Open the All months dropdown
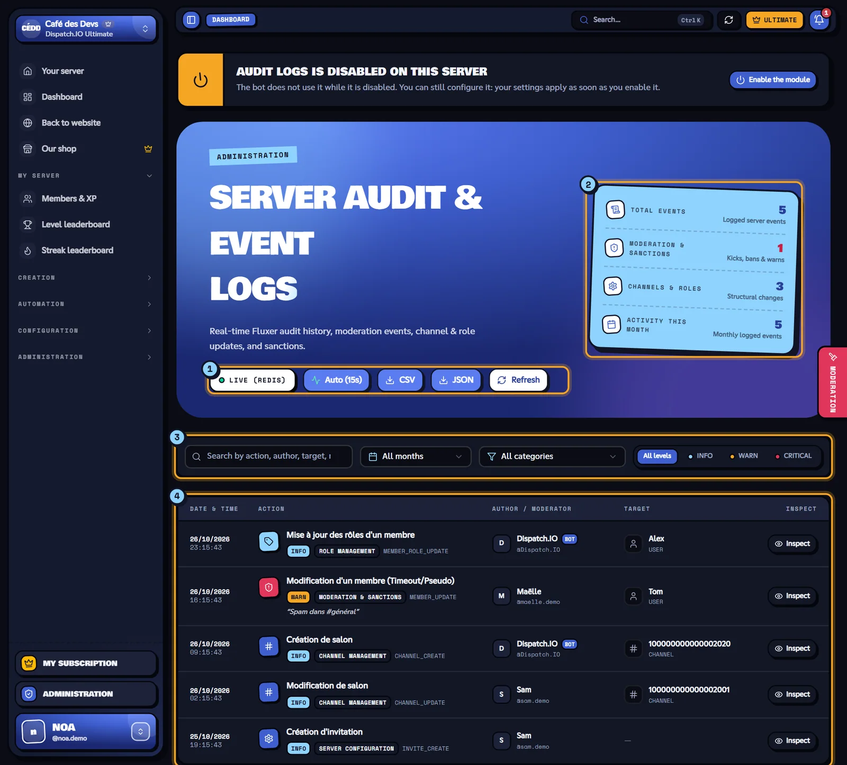The width and height of the screenshot is (847, 765). coord(416,457)
